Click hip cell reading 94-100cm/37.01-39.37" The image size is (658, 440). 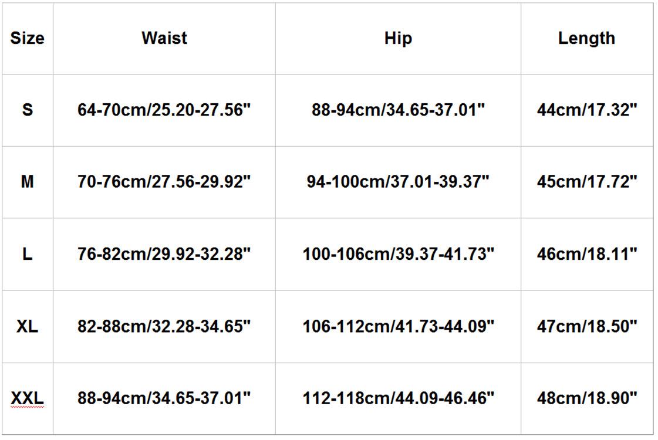pyautogui.click(x=398, y=182)
